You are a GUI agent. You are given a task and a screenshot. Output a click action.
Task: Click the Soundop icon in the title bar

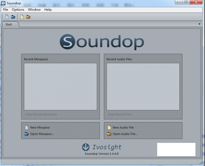3,3
